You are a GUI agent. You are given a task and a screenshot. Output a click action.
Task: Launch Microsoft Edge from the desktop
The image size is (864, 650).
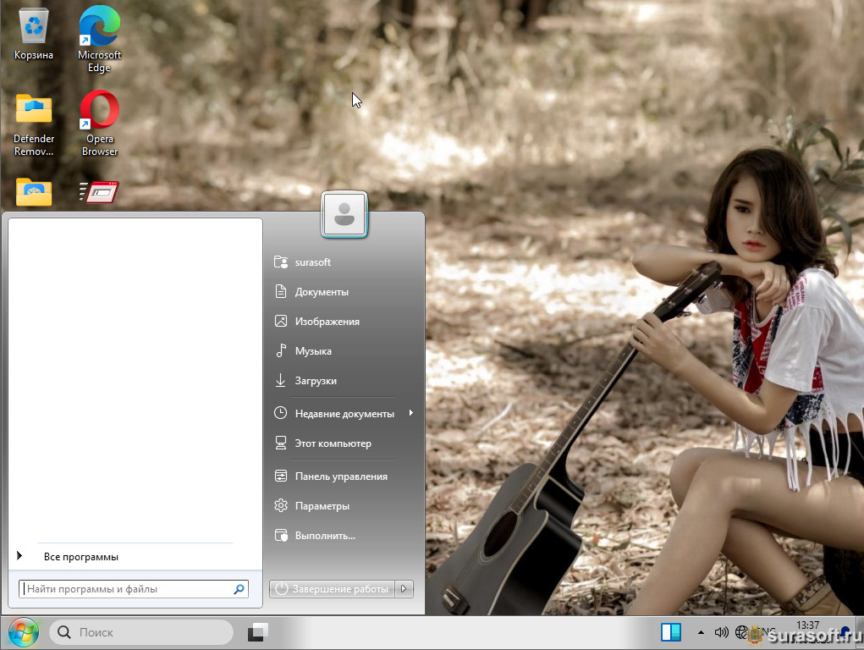[99, 35]
